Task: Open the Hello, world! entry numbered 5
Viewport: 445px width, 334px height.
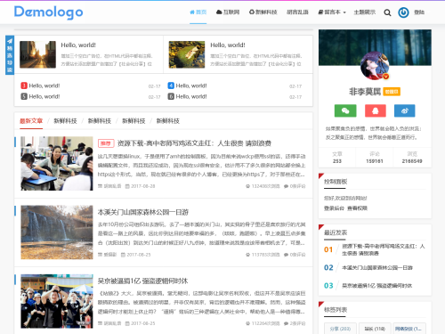Action: coord(44,96)
